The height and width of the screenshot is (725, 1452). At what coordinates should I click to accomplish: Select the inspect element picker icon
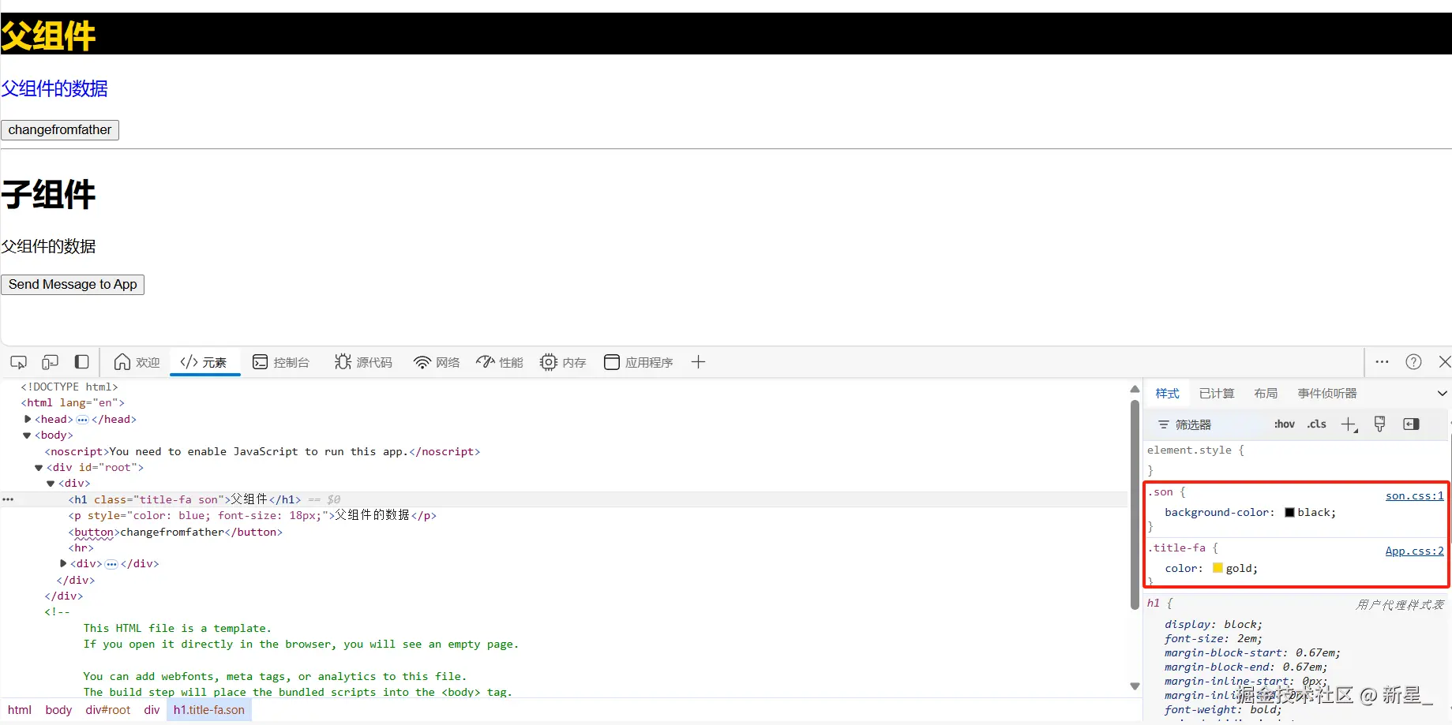pyautogui.click(x=18, y=362)
